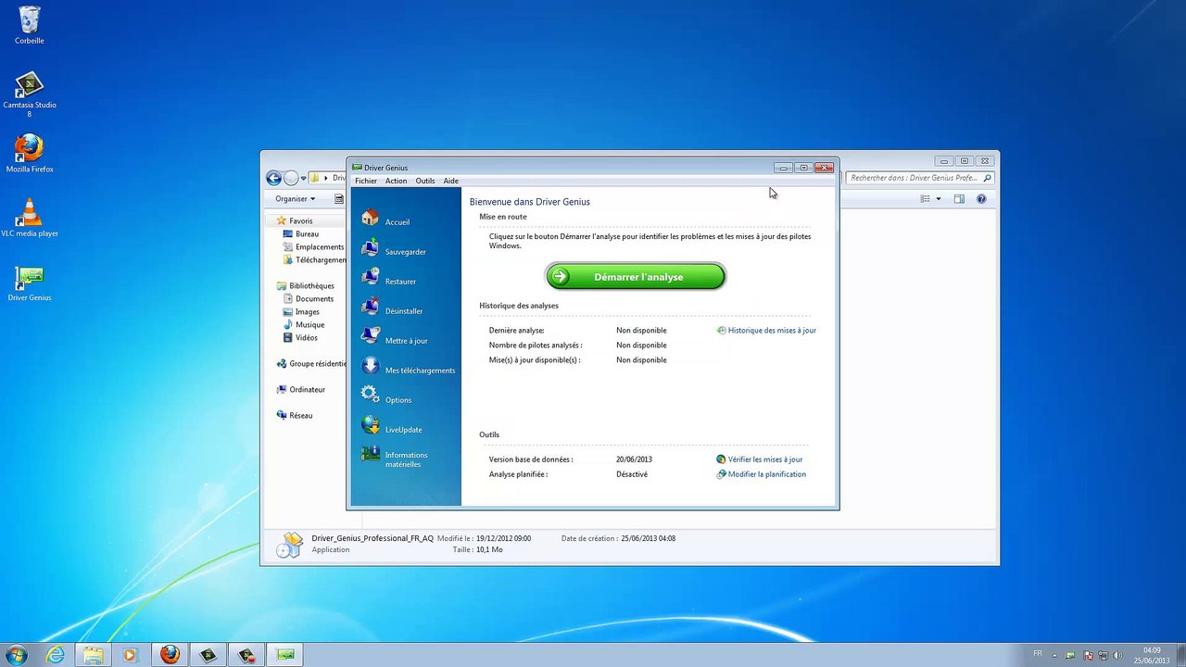Click Modifier la planification link

[x=762, y=473]
